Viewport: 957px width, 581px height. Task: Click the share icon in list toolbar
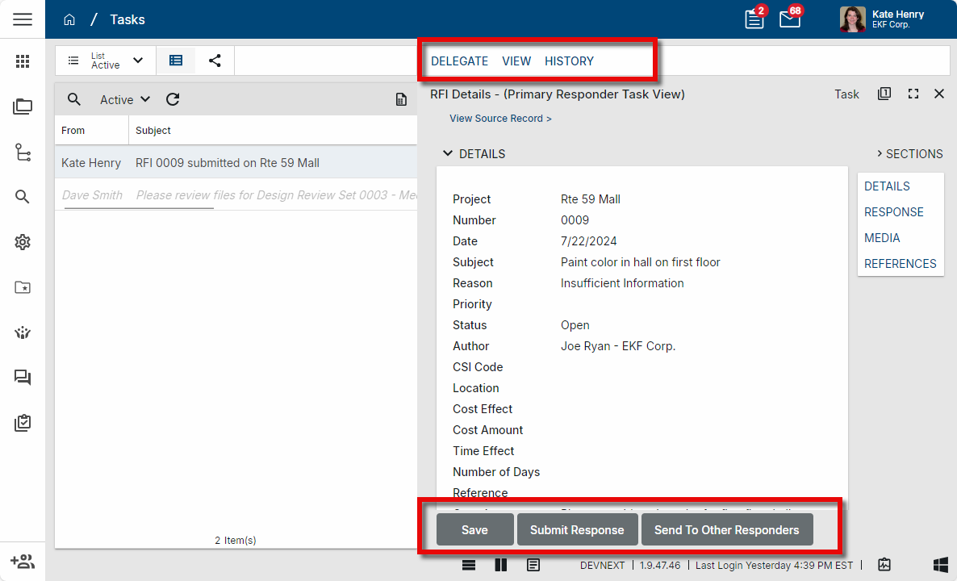tap(215, 61)
